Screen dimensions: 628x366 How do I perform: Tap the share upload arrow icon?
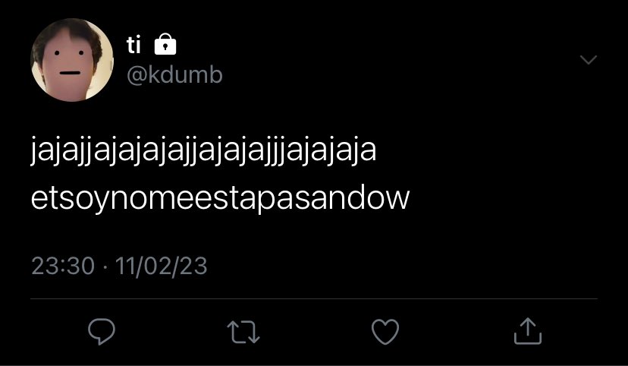pos(528,331)
